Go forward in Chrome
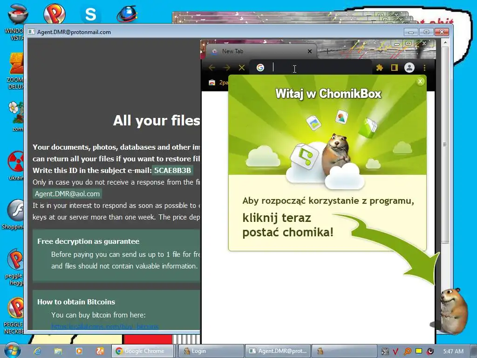This screenshot has width=477, height=358. point(227,68)
